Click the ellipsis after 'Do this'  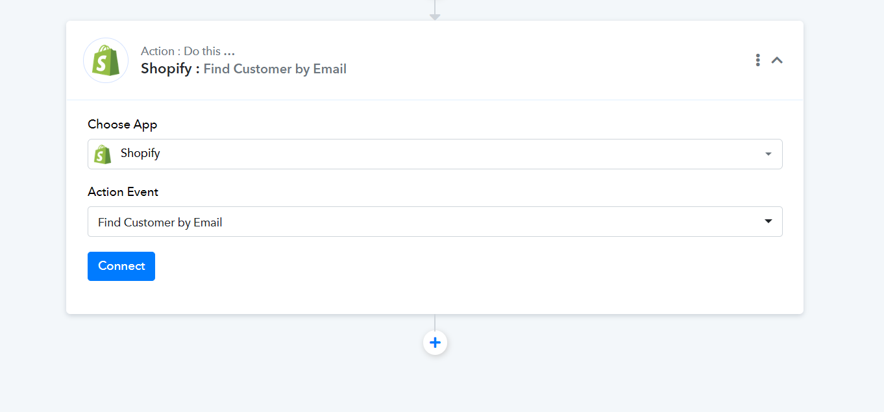tap(228, 52)
